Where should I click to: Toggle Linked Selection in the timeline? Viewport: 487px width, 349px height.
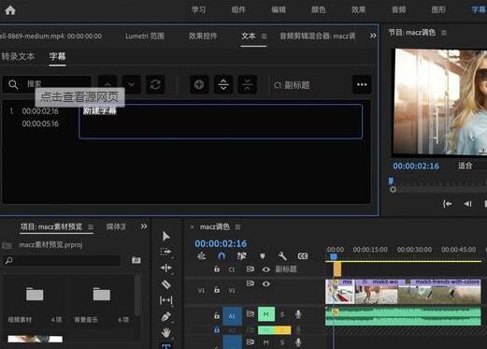242,256
